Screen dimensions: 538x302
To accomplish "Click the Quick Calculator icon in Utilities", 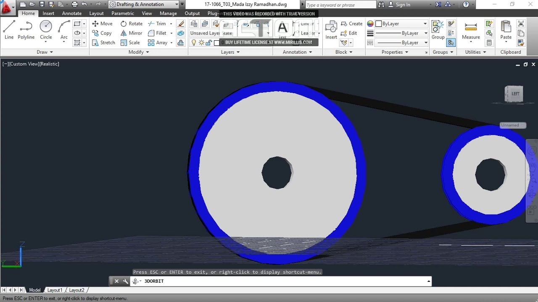I will pos(489,43).
